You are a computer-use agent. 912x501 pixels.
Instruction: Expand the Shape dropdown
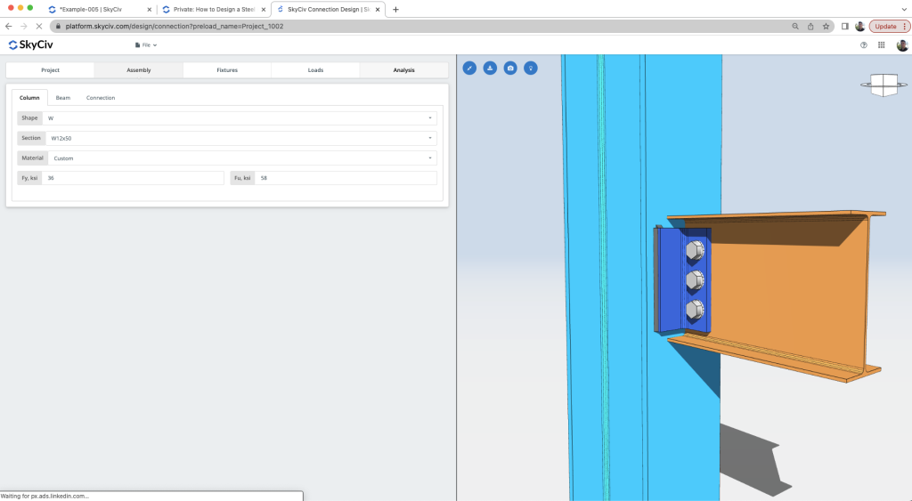240,118
